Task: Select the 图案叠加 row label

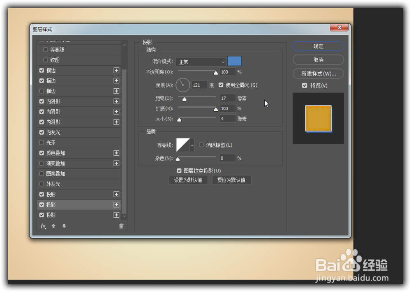Action: click(55, 174)
